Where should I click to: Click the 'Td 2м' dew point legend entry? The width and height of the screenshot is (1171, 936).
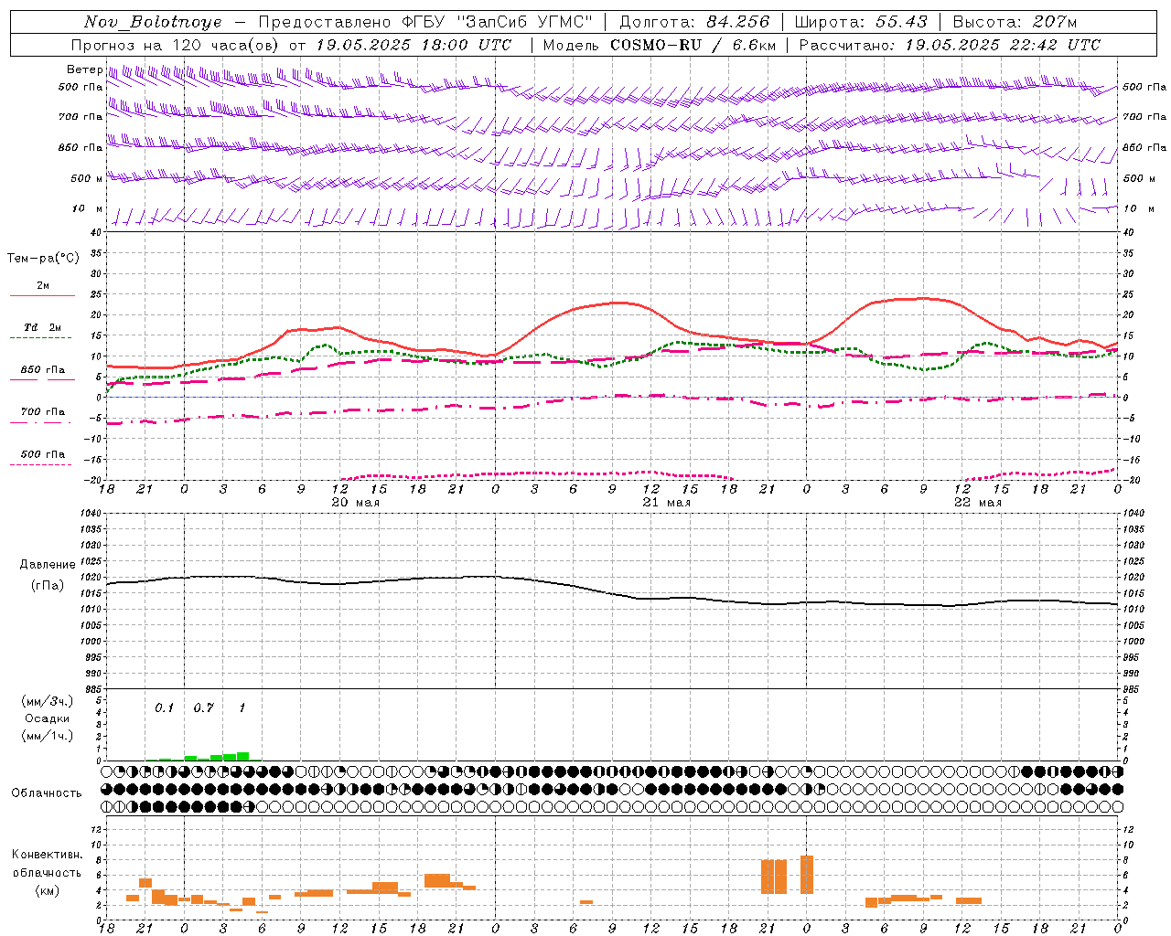(42, 327)
